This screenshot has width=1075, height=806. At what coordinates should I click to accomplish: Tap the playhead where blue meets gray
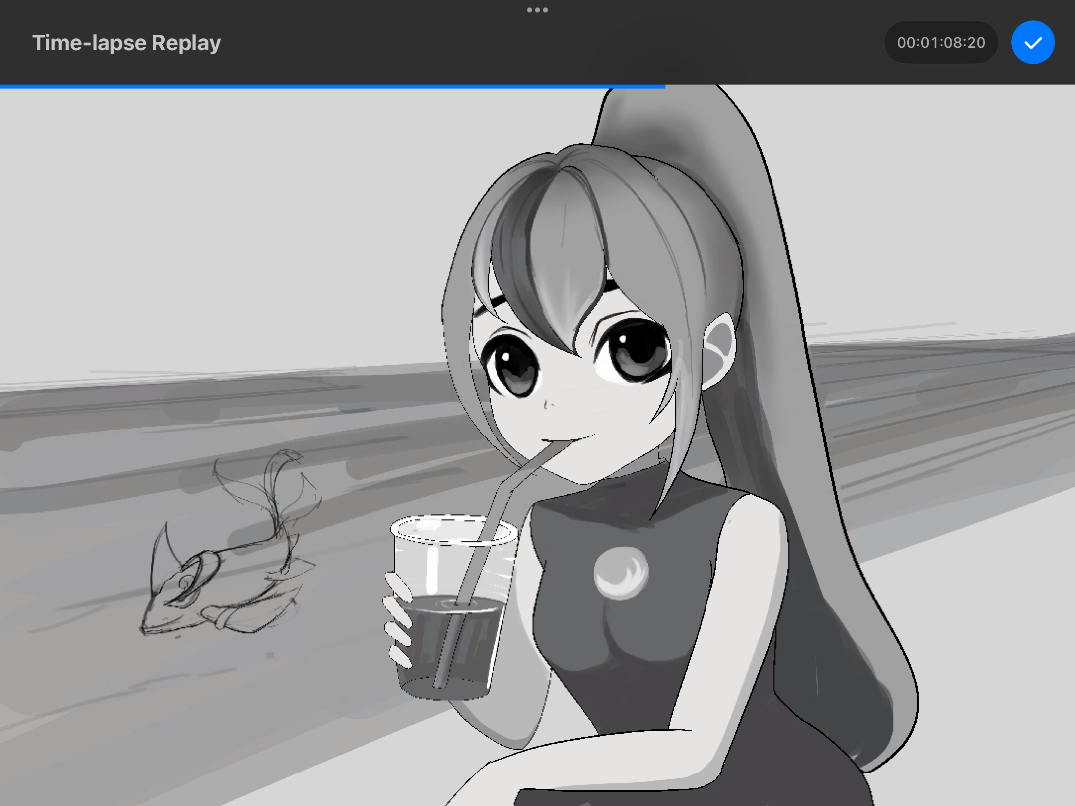663,87
